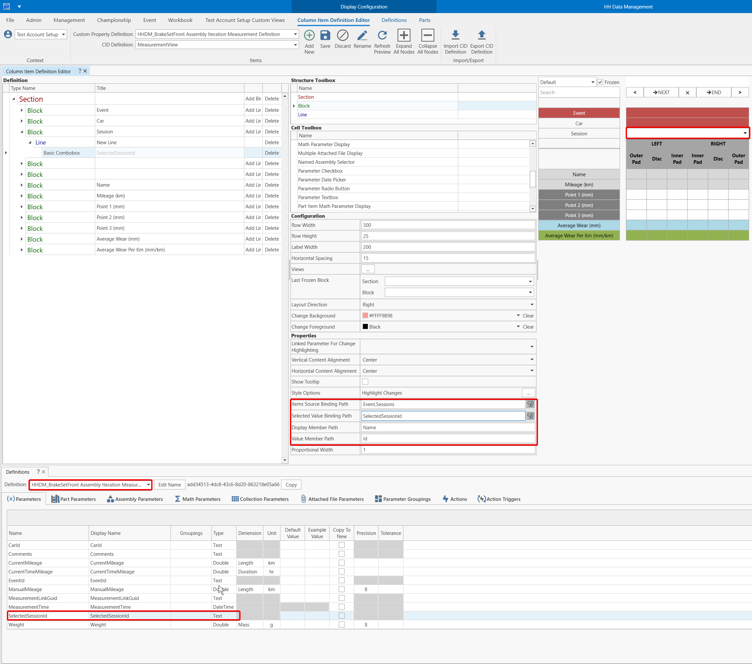The image size is (752, 664).
Task: Check Copy To New for SelectedSessionId row
Action: 342,616
